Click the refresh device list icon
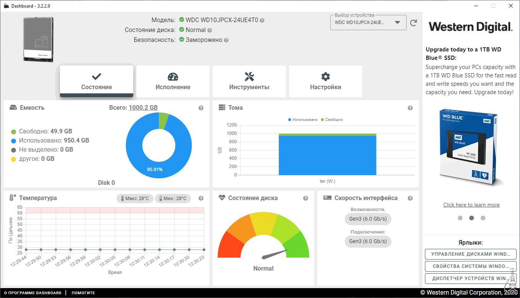The width and height of the screenshot is (520, 298). [413, 23]
